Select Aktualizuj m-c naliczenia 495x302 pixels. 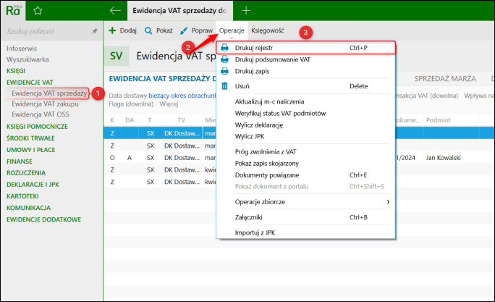coord(305,101)
